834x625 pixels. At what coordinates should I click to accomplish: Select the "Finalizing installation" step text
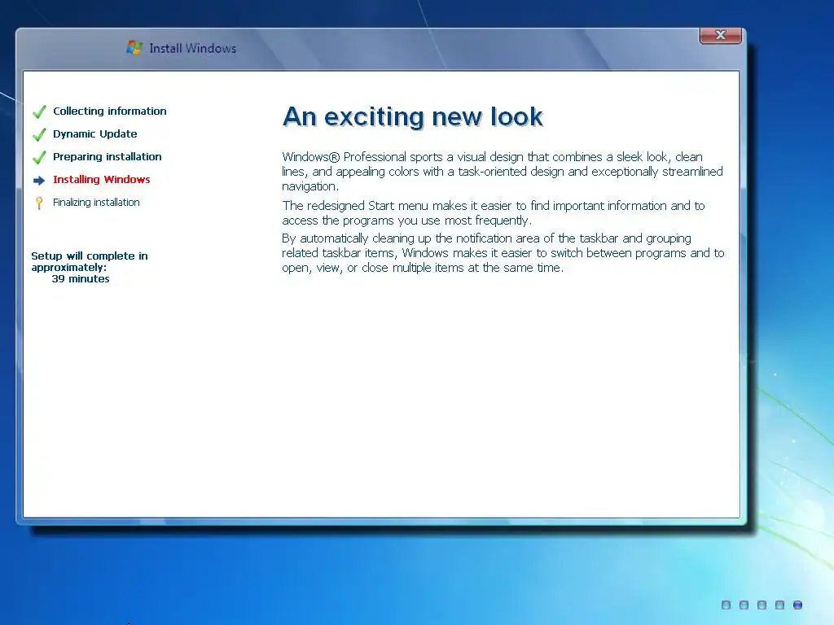[x=96, y=203]
